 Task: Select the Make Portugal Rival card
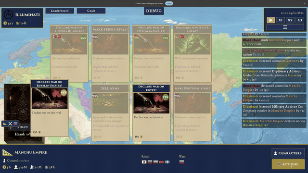[192, 112]
